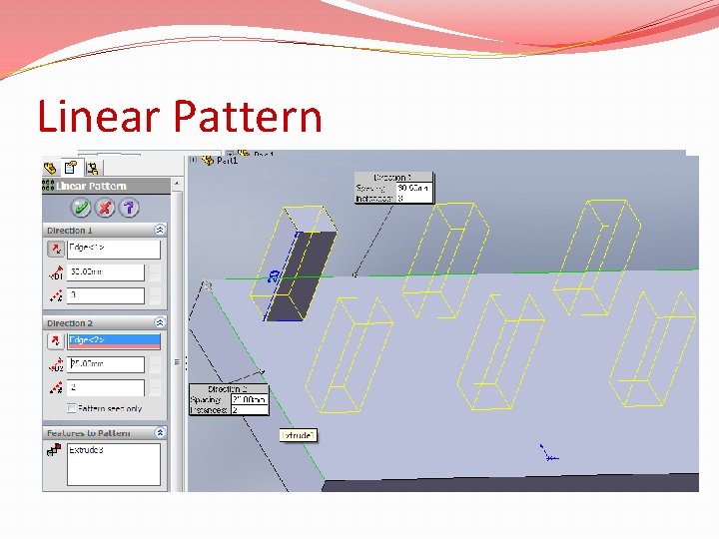This screenshot has width=719, height=539.
Task: Edit instances value in Direction 2 callout
Action: coord(249,410)
